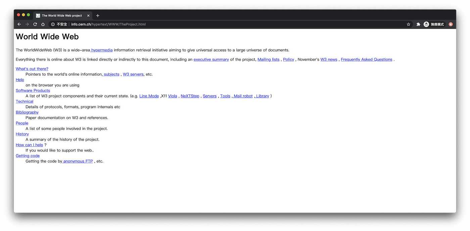Click 'If you would like to support the web..'

click(x=60, y=150)
